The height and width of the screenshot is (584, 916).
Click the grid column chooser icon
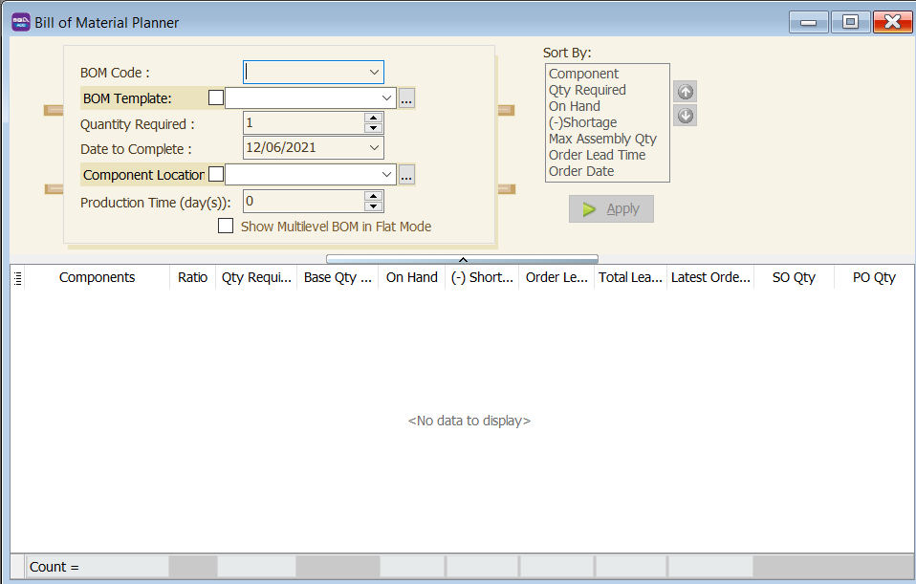click(17, 278)
